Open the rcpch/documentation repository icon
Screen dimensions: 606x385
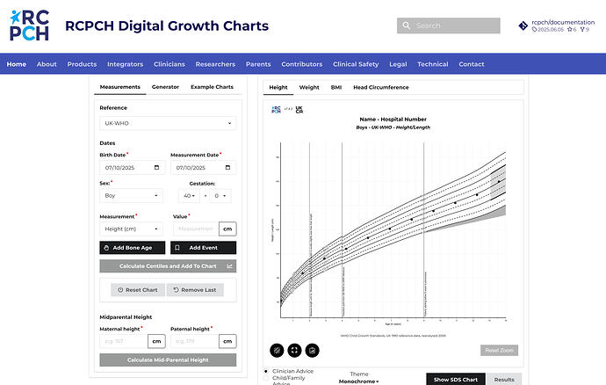coord(523,25)
